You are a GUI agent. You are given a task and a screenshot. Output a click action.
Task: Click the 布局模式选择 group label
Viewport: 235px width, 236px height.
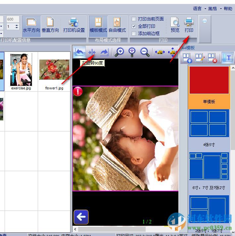point(108,40)
